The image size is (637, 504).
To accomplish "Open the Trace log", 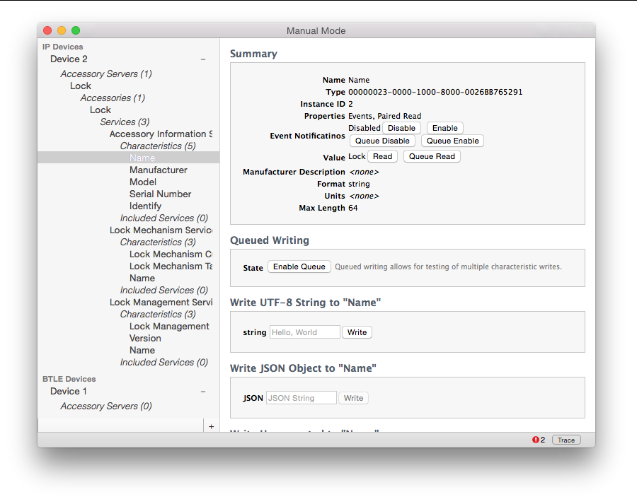I will [566, 440].
